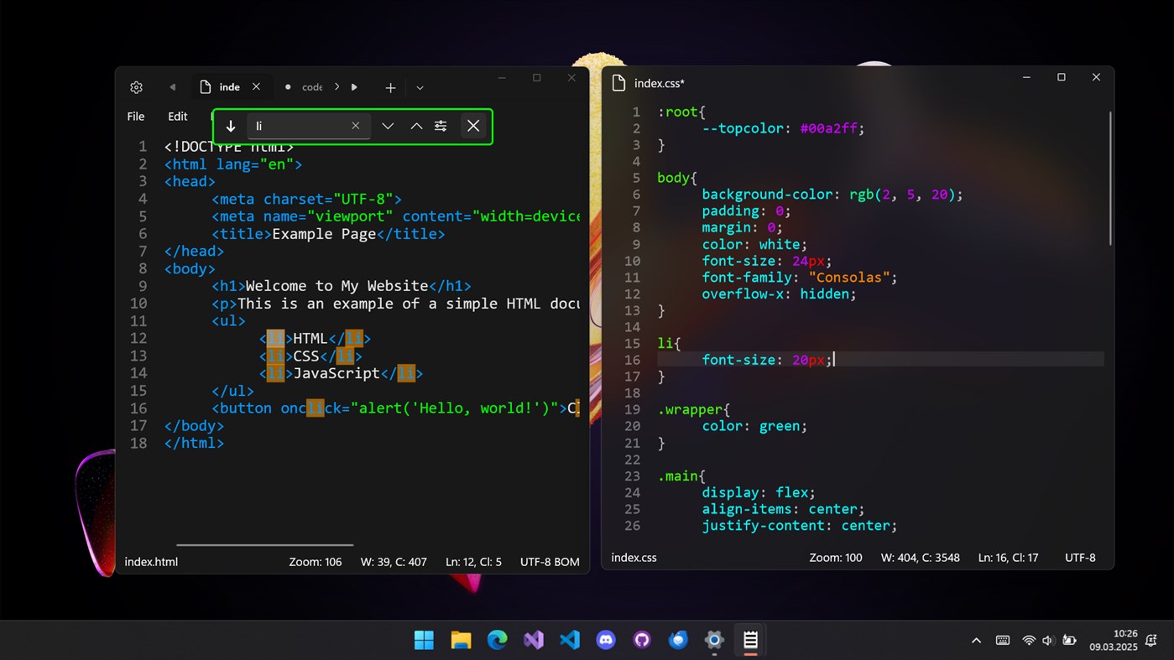Add a new tab with the plus button
Viewport: 1174px width, 660px height.
pyautogui.click(x=390, y=87)
